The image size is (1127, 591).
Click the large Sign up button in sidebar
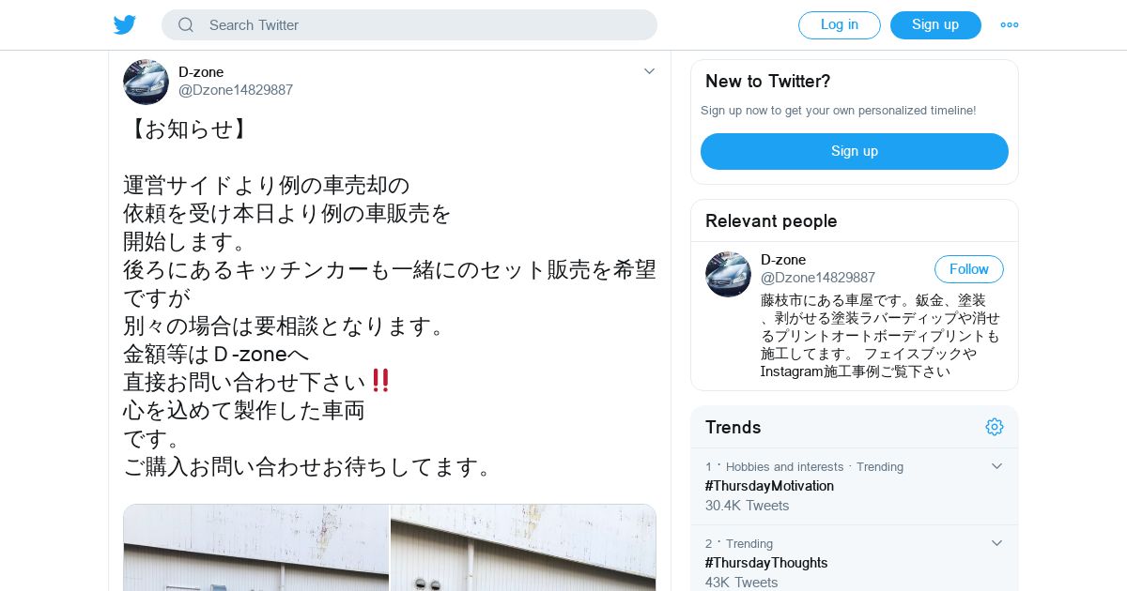point(855,151)
